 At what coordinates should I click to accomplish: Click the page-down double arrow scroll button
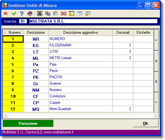[x=156, y=82]
